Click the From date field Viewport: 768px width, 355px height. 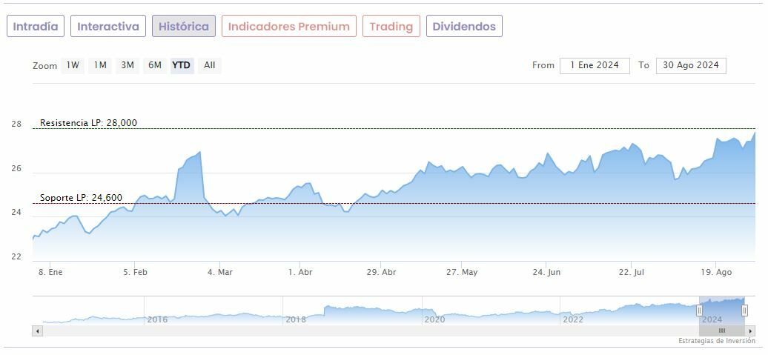point(595,65)
